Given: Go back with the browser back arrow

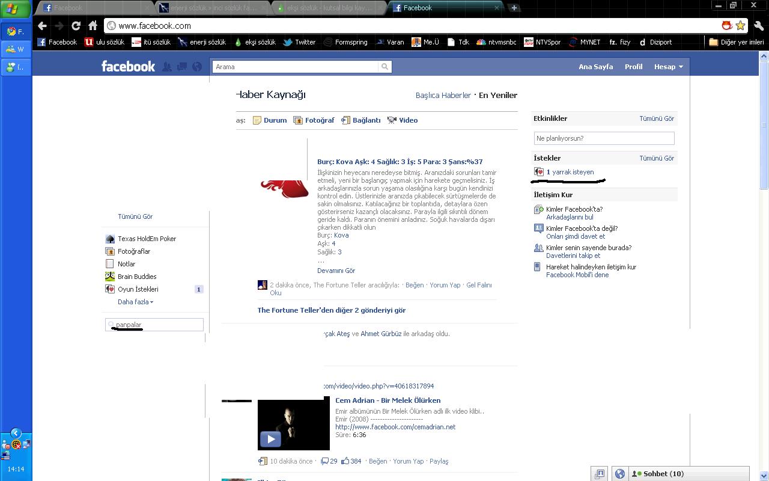Looking at the screenshot, I should tap(42, 26).
